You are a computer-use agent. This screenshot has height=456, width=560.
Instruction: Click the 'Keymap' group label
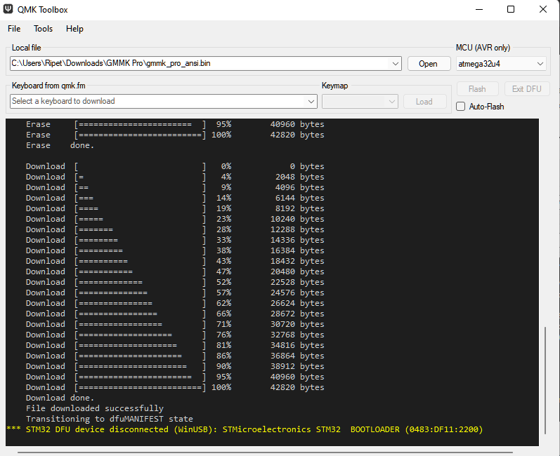pyautogui.click(x=334, y=86)
